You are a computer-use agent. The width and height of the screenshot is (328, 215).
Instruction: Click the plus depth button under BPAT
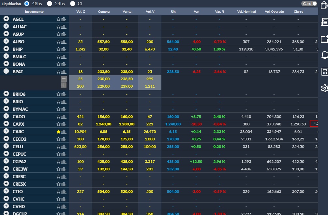[x=64, y=85]
